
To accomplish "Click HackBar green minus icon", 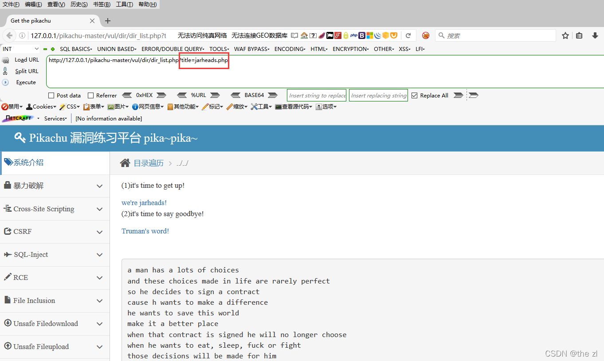I will point(45,49).
